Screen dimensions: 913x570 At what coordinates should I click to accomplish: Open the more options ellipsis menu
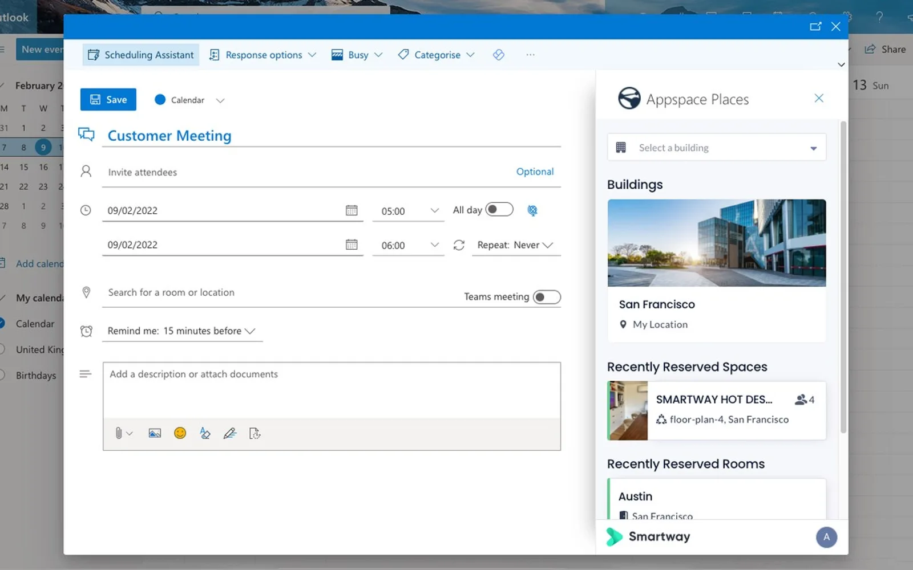531,55
